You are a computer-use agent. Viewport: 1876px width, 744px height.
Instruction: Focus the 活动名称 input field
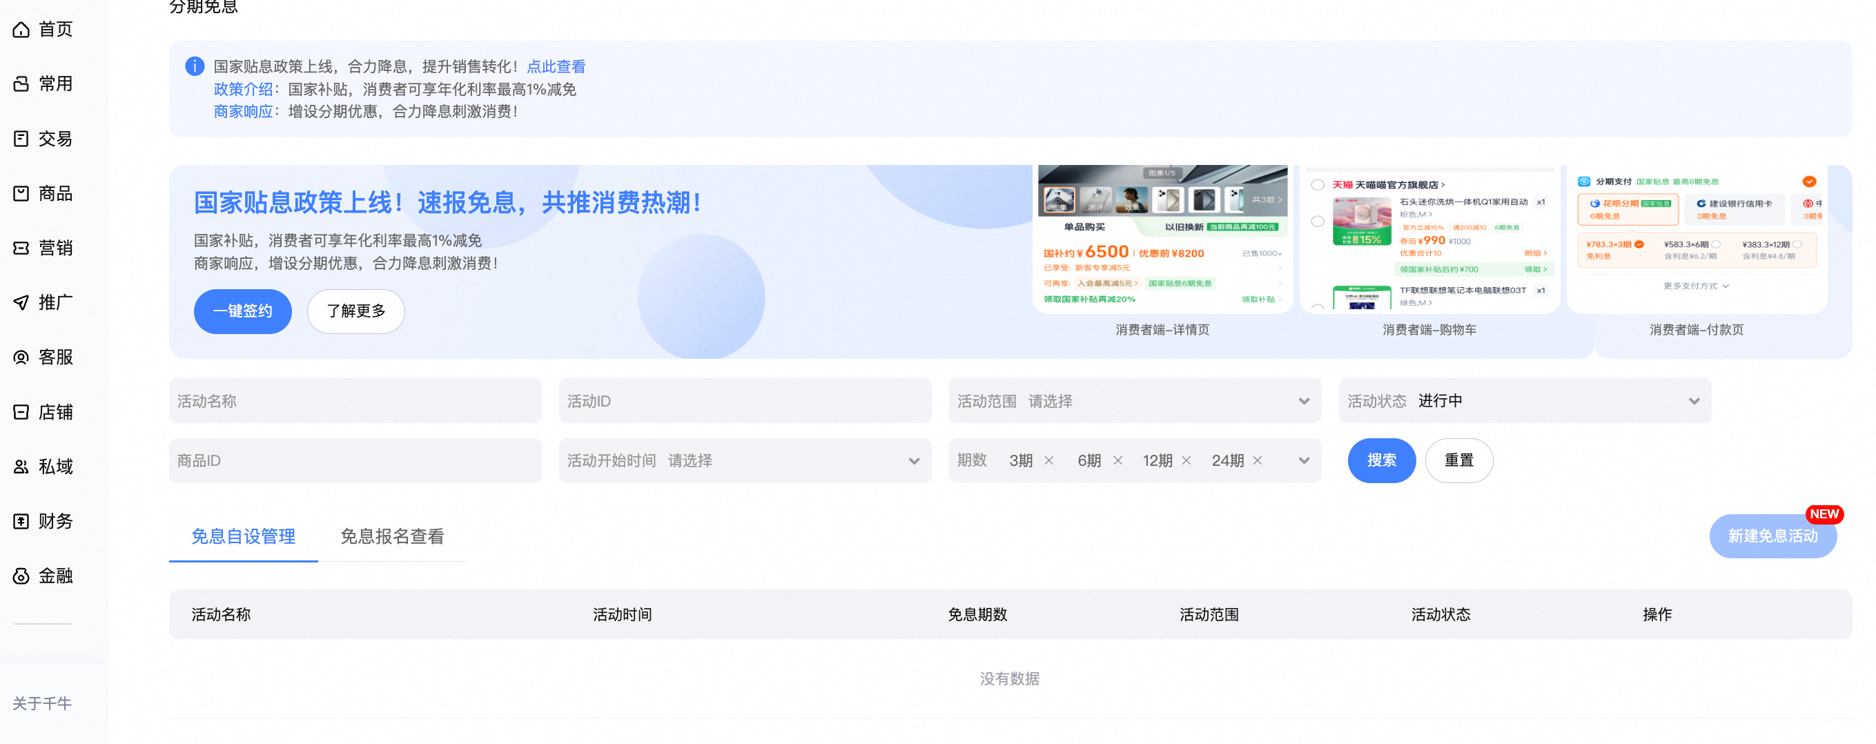click(x=355, y=401)
